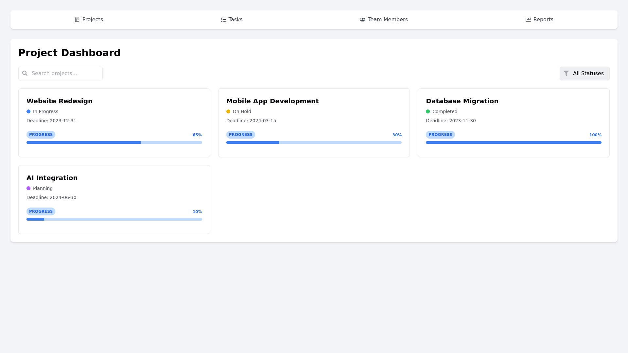Click the Tasks checklist icon
The height and width of the screenshot is (353, 628).
(x=223, y=20)
